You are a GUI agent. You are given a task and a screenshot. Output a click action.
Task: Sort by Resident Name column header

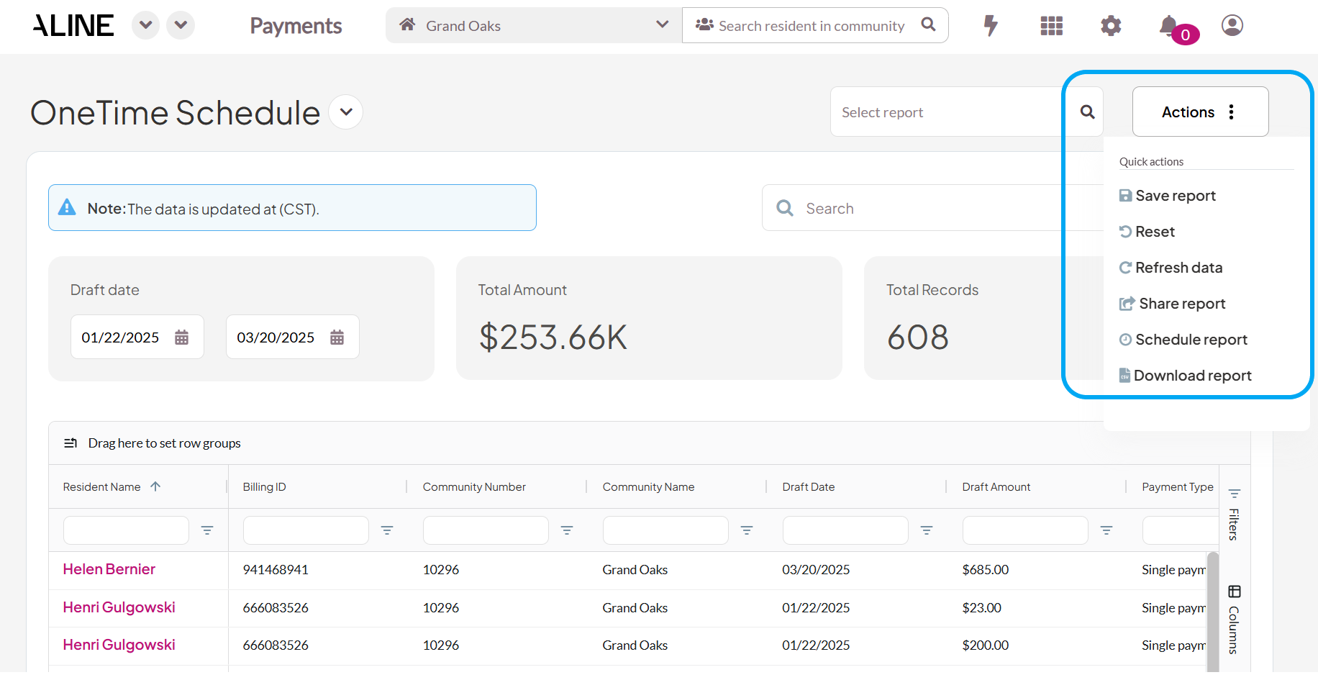(x=101, y=487)
